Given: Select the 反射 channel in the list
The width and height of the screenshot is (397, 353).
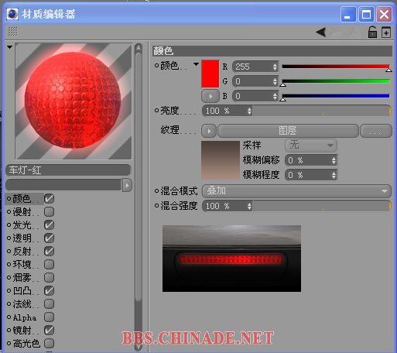Looking at the screenshot, I should tap(22, 252).
